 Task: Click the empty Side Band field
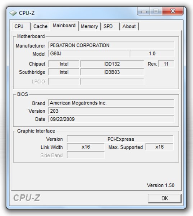pos(86,155)
